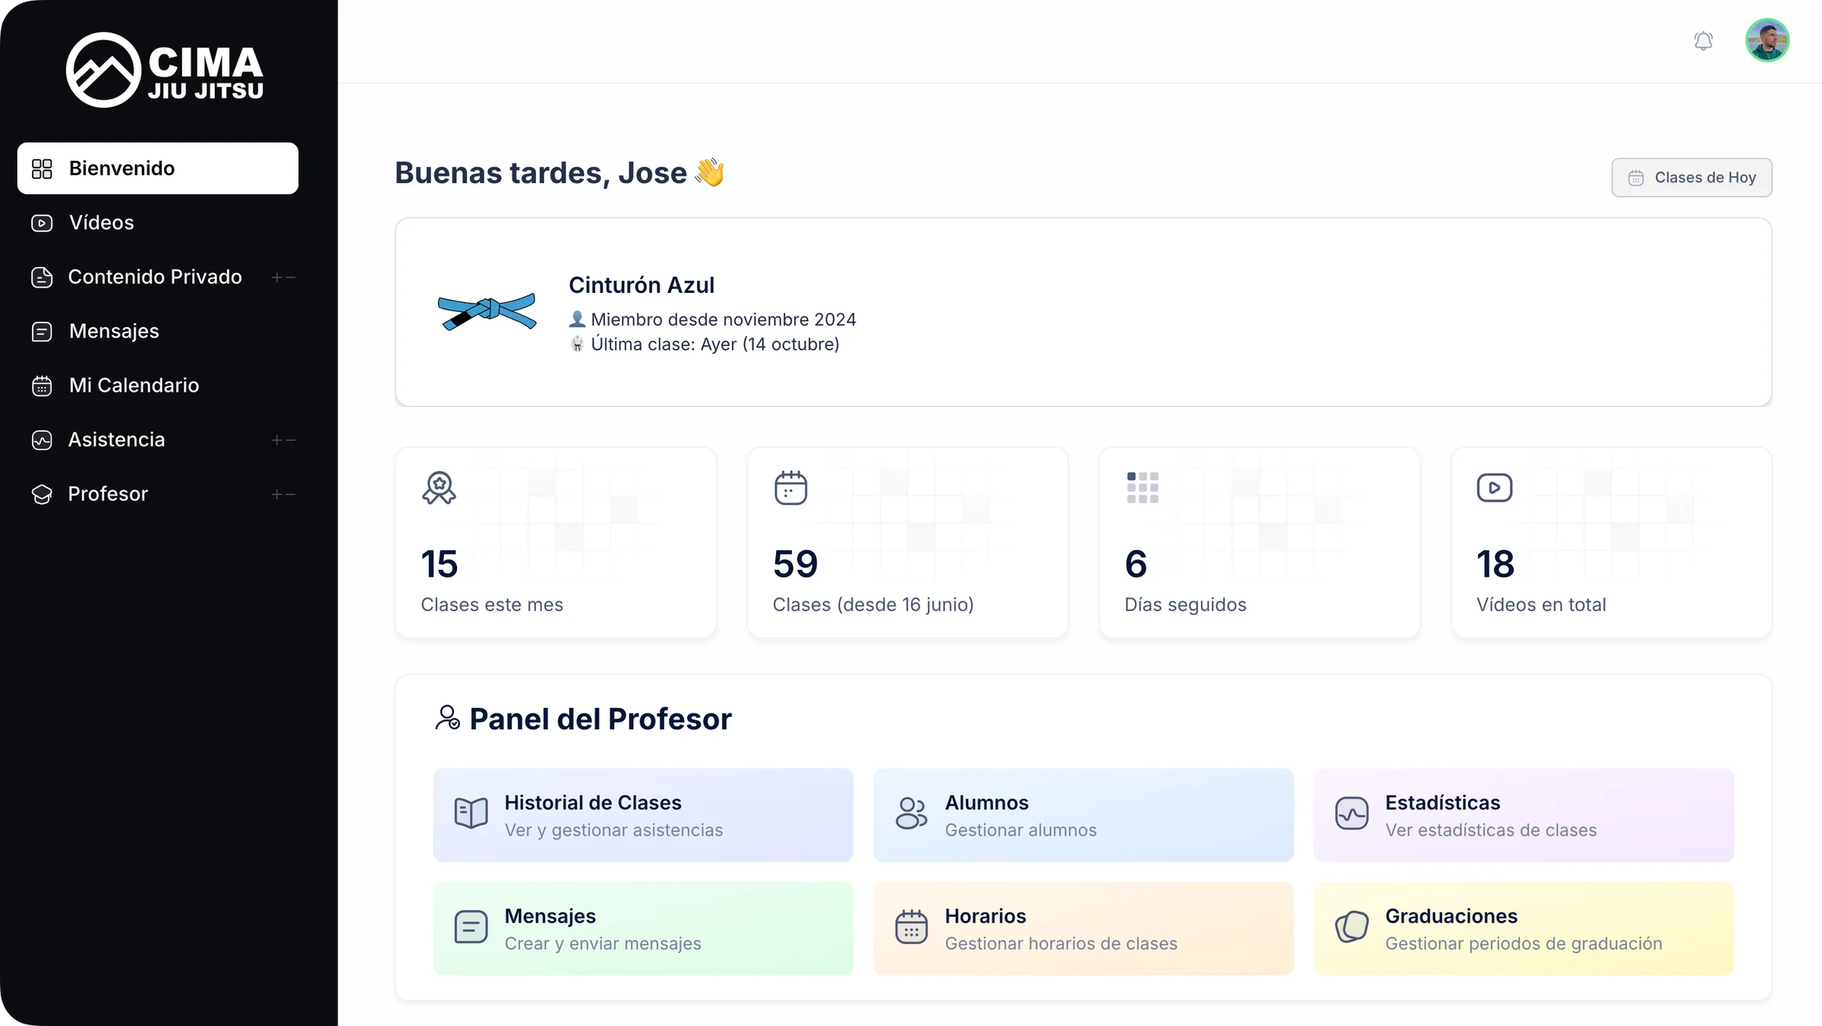Open the Historial de Clases panel card

pos(643,815)
